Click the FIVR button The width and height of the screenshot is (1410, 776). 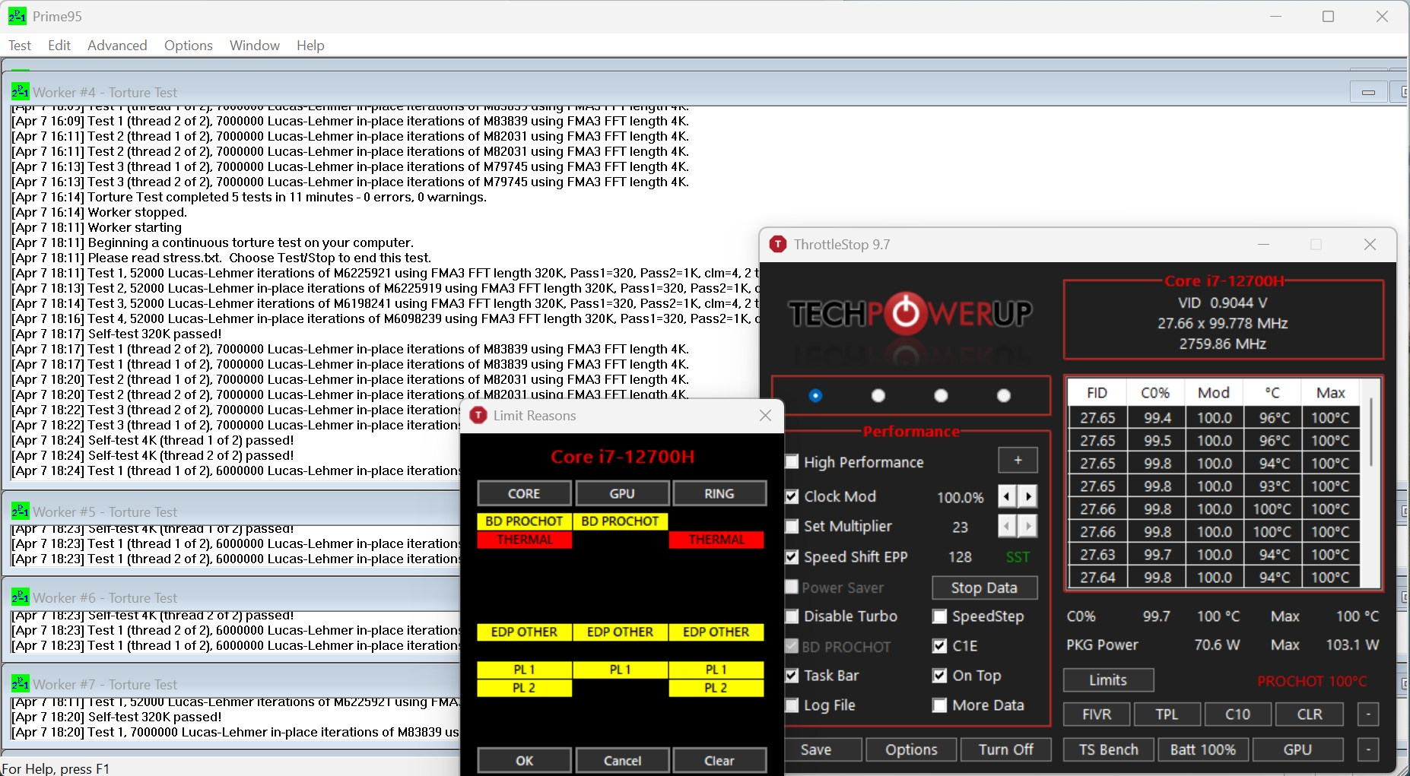1097,714
